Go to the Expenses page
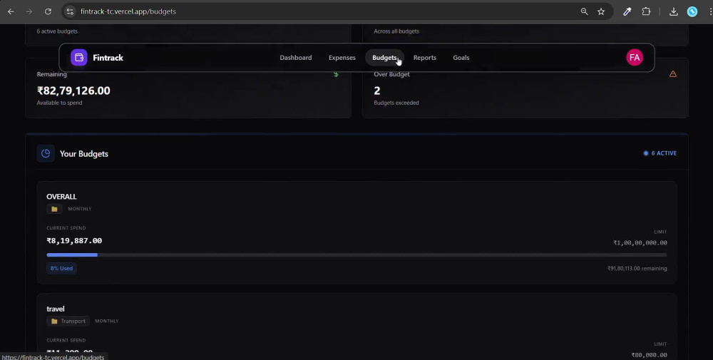Image resolution: width=713 pixels, height=360 pixels. pos(342,58)
